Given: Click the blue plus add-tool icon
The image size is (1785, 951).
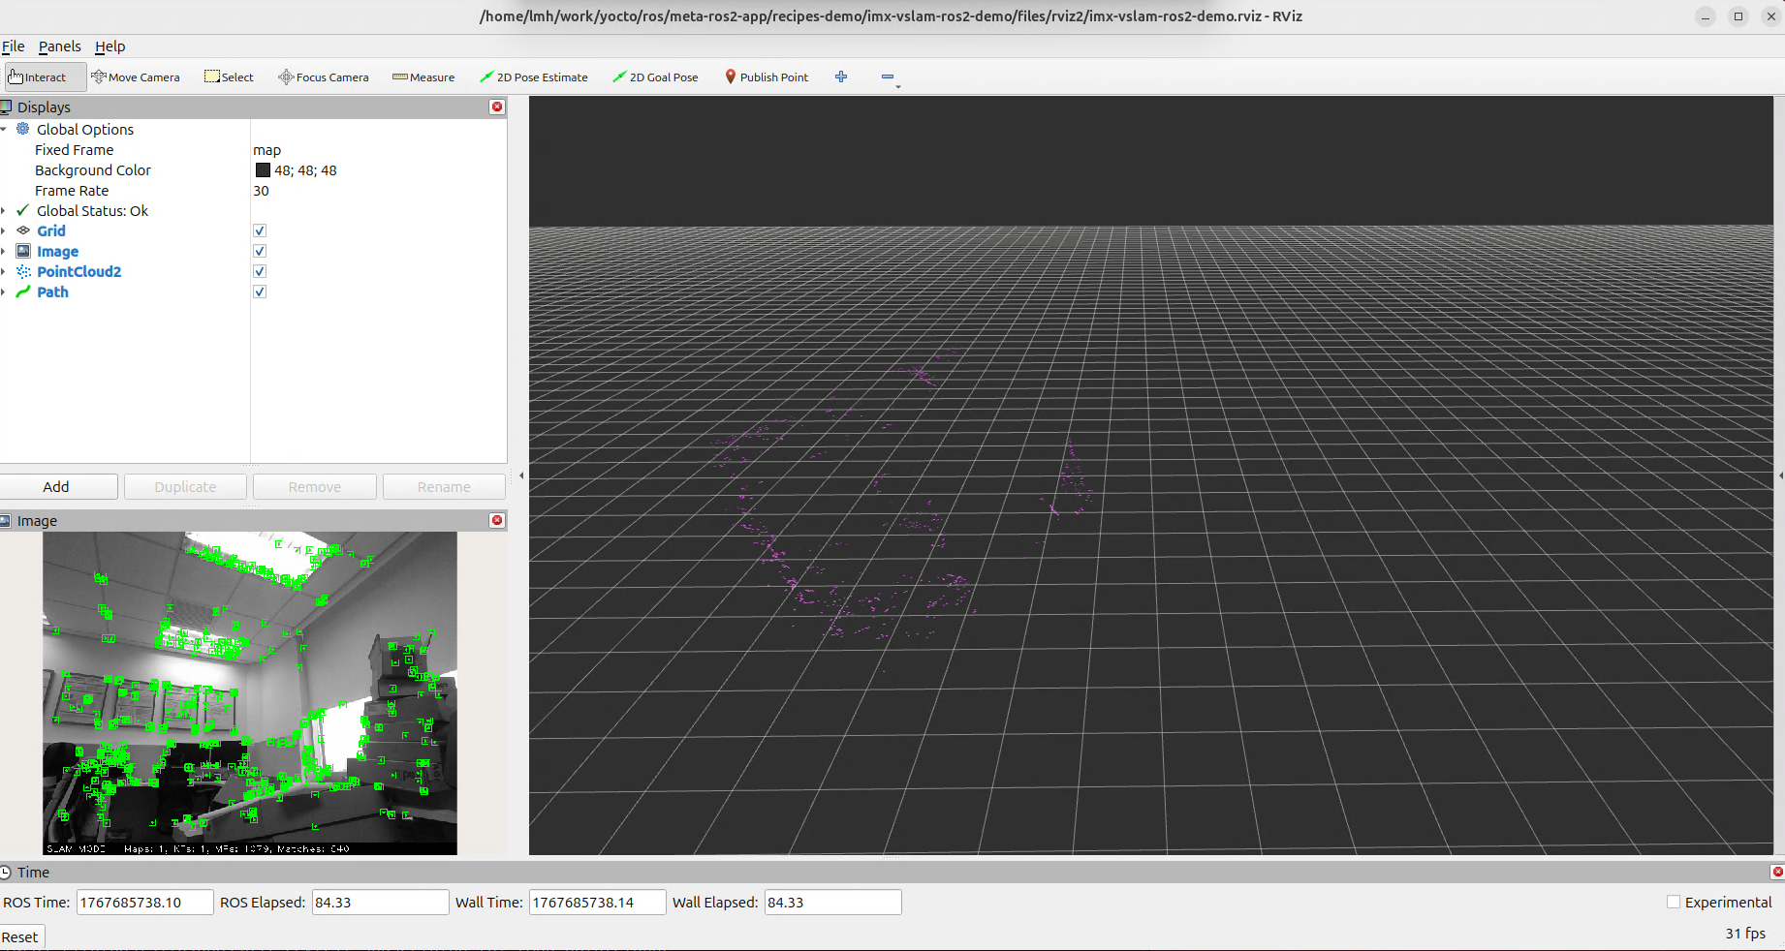Looking at the screenshot, I should (841, 77).
